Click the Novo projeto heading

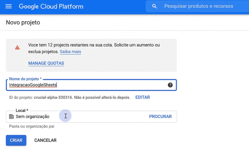(23, 22)
